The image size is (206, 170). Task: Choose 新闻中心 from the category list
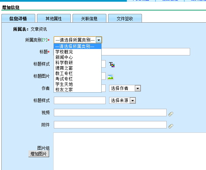(x=64, y=57)
